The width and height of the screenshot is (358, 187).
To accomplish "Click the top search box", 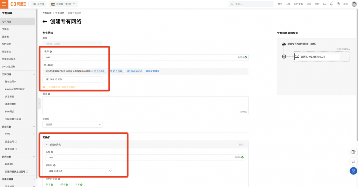I will pos(251,4).
